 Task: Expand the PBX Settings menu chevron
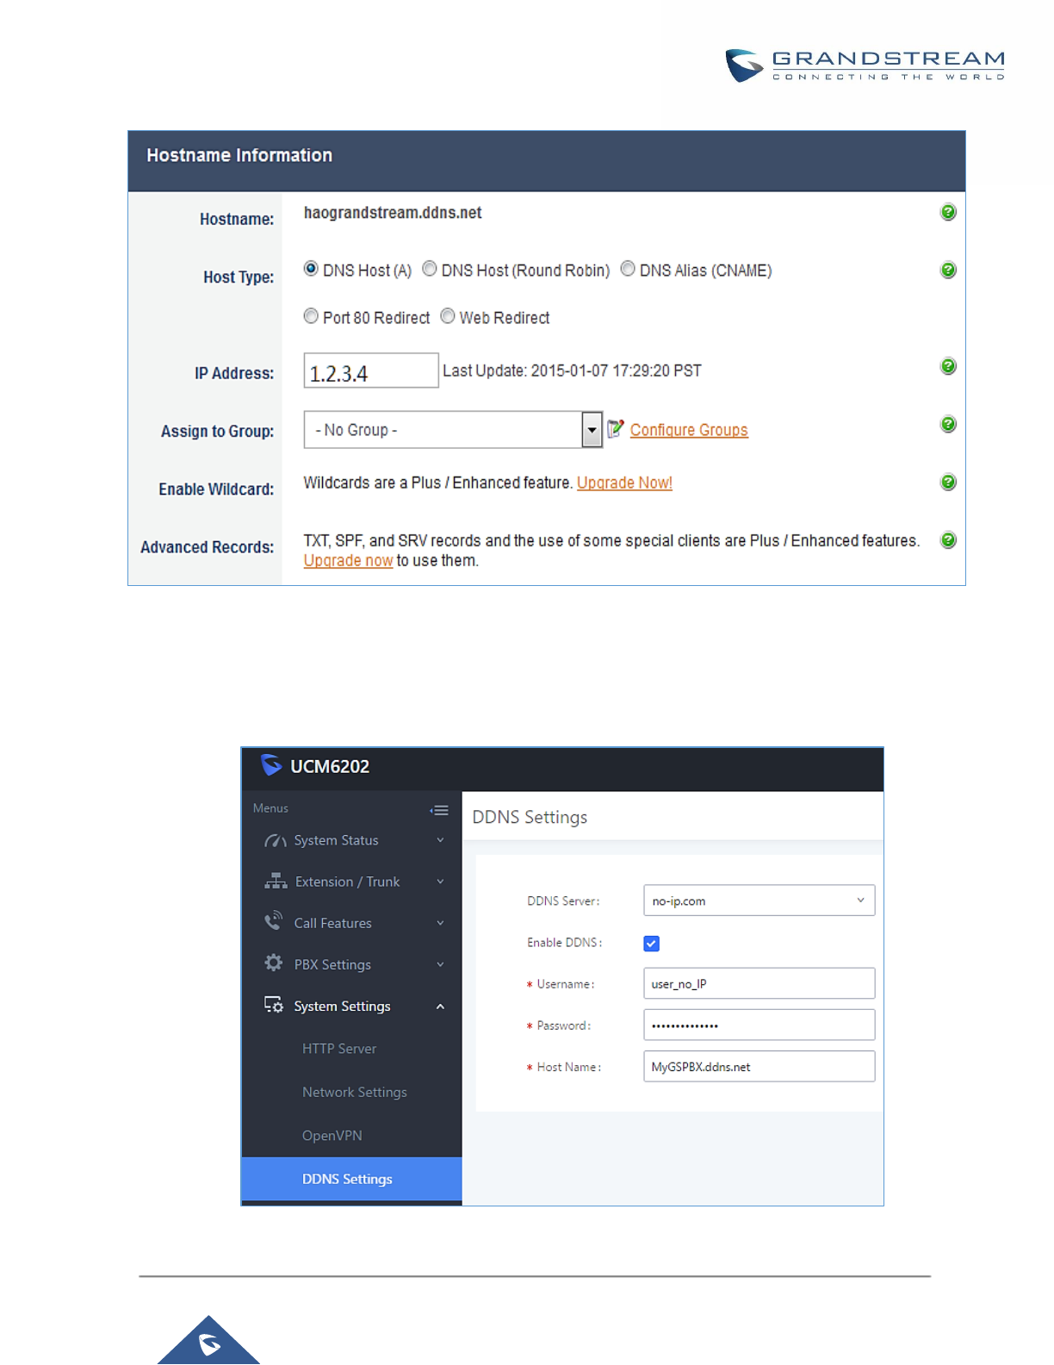(440, 964)
